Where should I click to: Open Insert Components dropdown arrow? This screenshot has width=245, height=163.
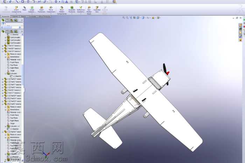tap(16, 14)
